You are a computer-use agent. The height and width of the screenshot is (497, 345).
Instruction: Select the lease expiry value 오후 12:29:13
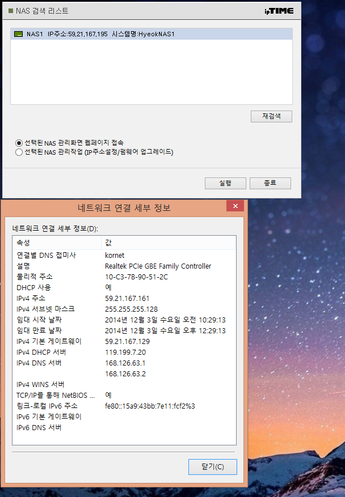point(165,330)
